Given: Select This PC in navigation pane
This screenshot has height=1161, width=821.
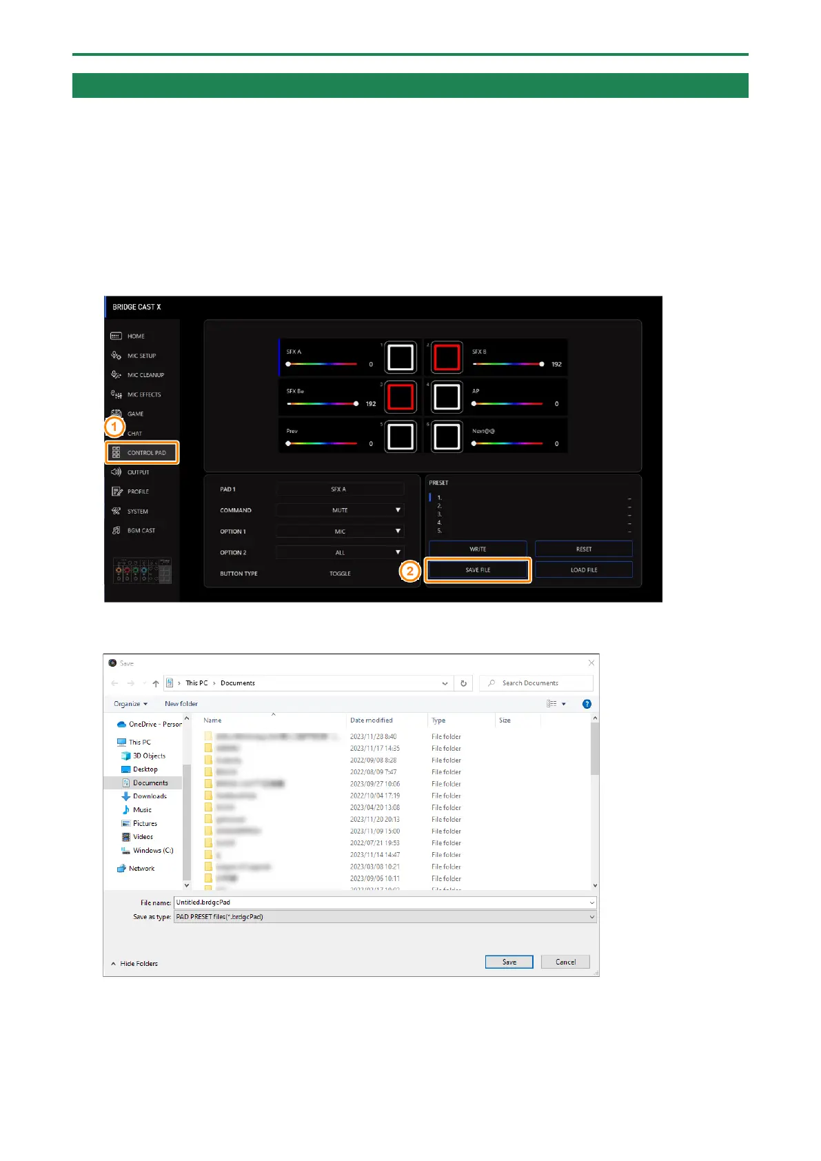Looking at the screenshot, I should click(134, 743).
